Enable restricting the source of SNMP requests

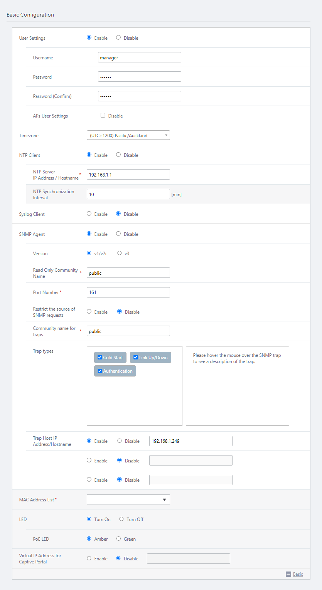(x=89, y=312)
